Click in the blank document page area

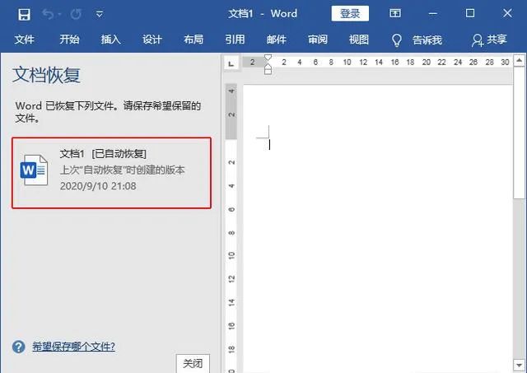(378, 229)
